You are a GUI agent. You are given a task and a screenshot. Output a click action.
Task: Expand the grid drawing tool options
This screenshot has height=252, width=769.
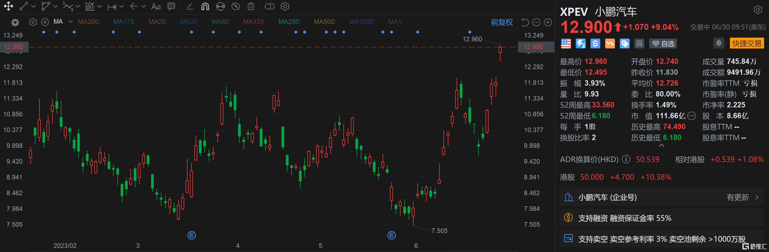[x=100, y=6]
